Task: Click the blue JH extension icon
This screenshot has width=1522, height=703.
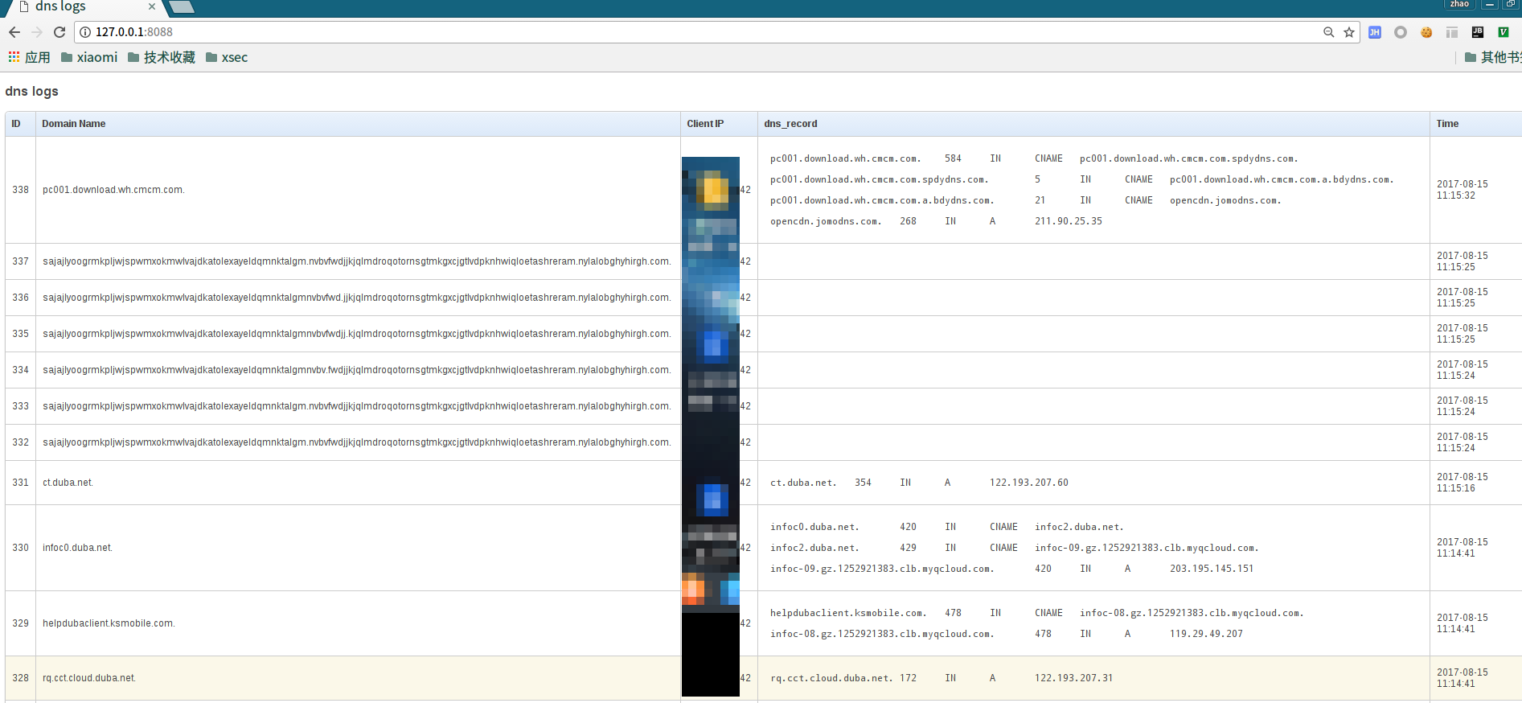Action: (1375, 32)
